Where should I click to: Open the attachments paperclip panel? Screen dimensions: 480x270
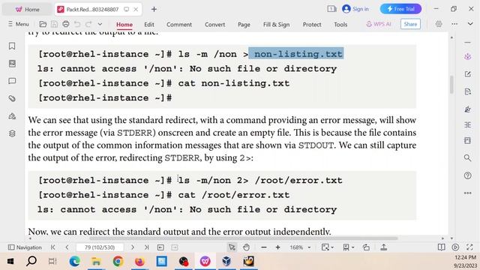(12, 98)
